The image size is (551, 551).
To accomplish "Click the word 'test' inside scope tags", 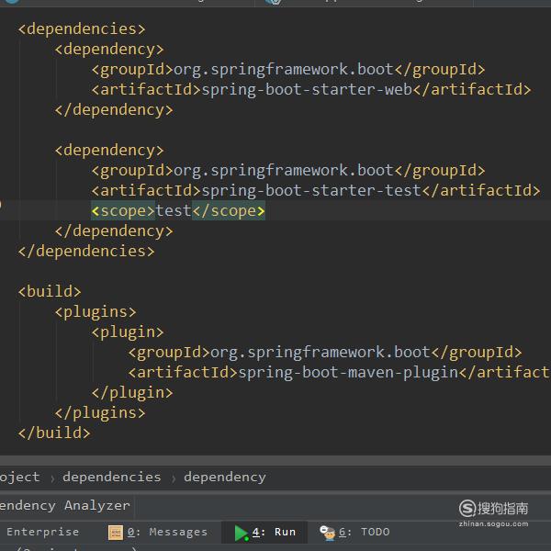I will tap(174, 211).
